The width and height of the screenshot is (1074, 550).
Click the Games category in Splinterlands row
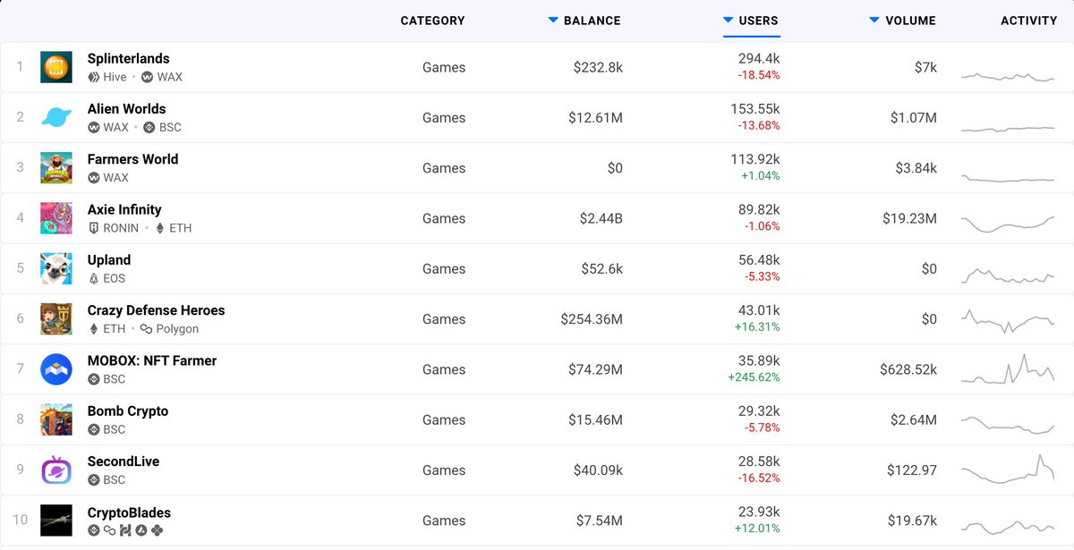tap(444, 67)
